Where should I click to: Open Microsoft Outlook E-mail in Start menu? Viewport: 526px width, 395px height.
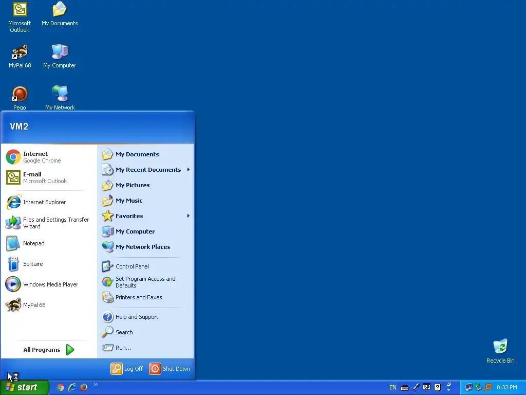pos(49,177)
